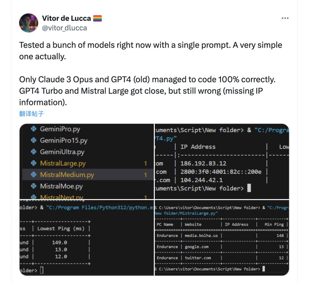Click the rainbow flag emoji after the name

point(97,18)
